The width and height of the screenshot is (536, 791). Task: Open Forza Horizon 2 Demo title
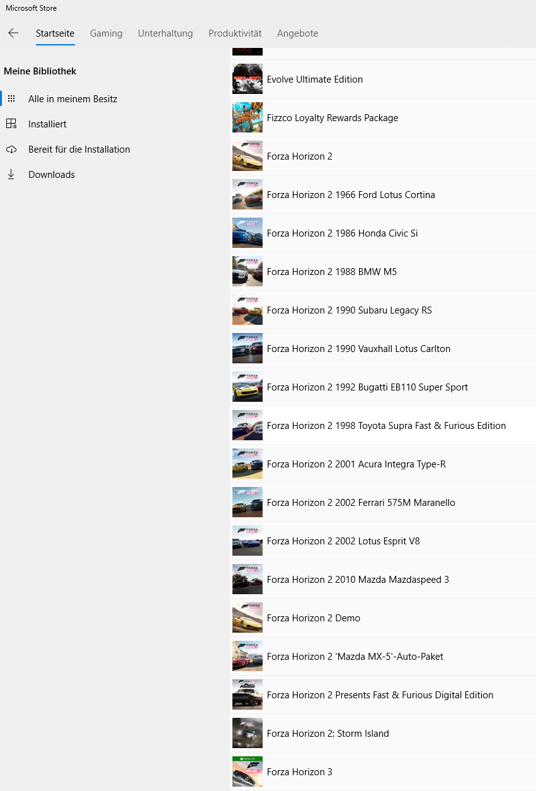click(x=314, y=618)
